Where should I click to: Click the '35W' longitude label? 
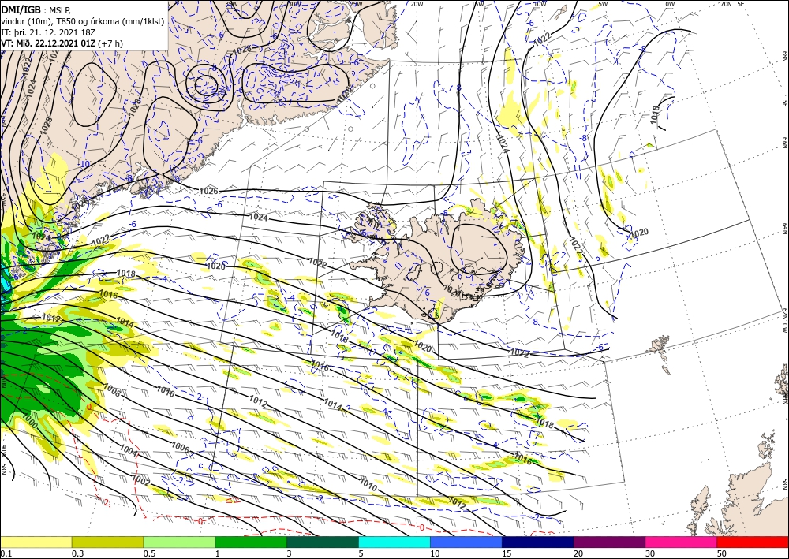pyautogui.click(x=231, y=3)
